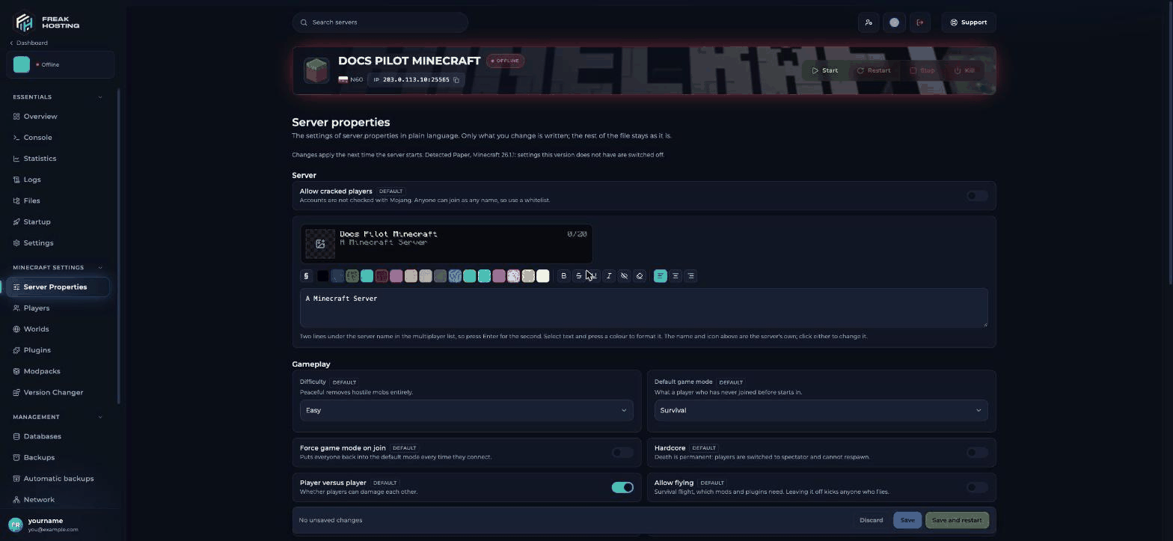Click search magnifier icon
The width and height of the screenshot is (1173, 541).
coord(304,22)
